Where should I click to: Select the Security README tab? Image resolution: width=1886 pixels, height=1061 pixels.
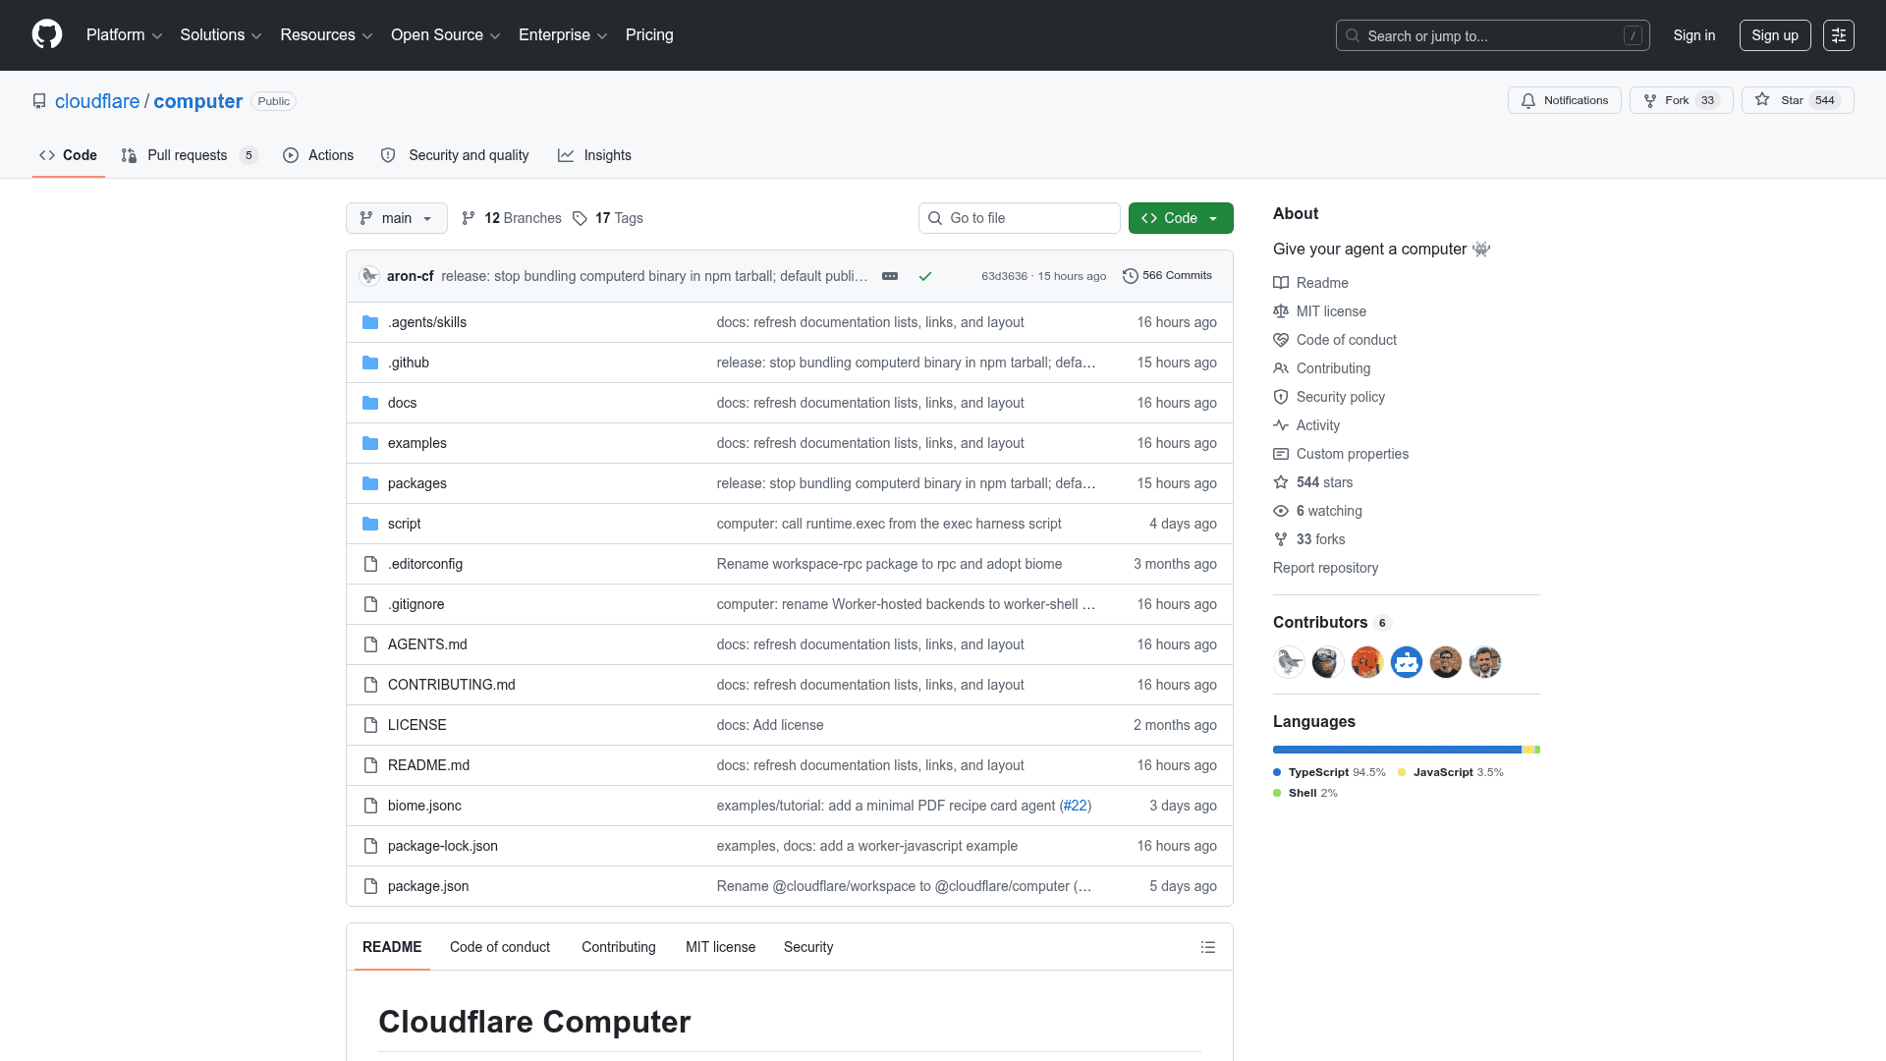[808, 947]
